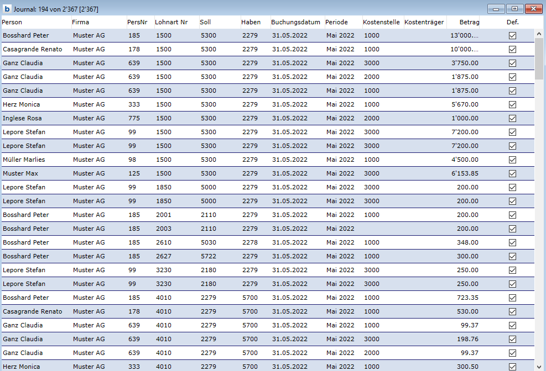Image resolution: width=546 pixels, height=371 pixels.
Task: Click the Lohnart Nr column header
Action: point(171,22)
